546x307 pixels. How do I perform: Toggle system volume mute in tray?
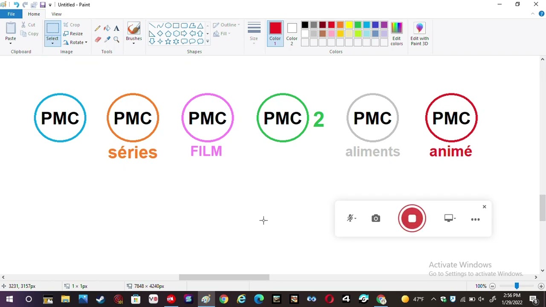tap(481, 299)
